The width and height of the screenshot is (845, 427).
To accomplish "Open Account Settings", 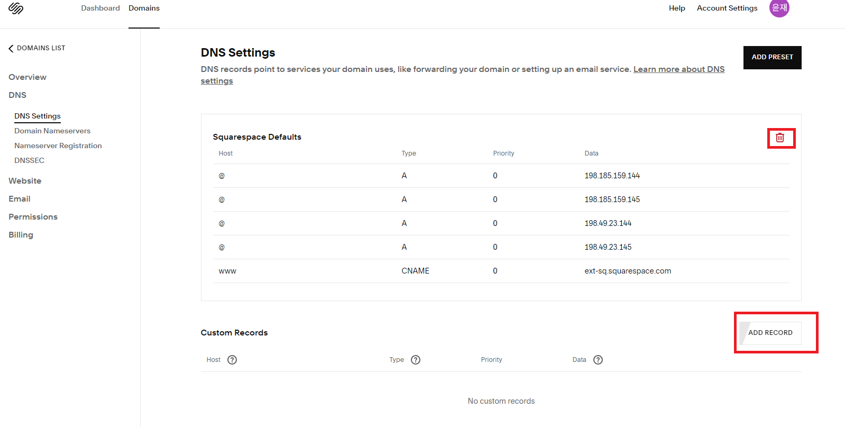I will click(727, 8).
